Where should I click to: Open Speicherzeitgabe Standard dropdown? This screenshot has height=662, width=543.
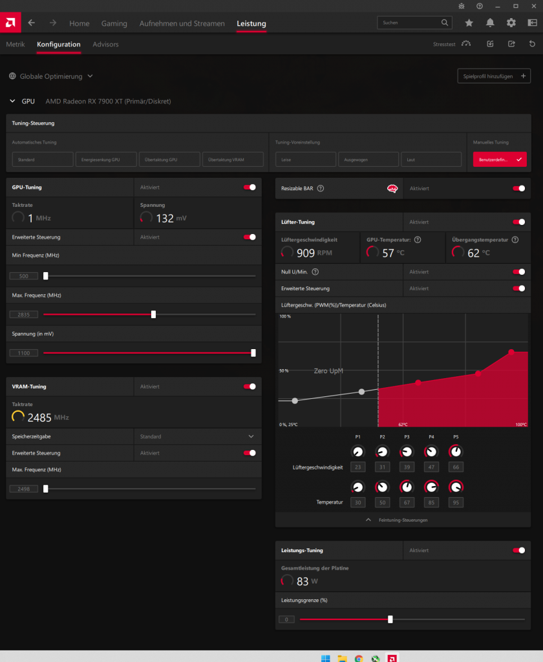198,436
